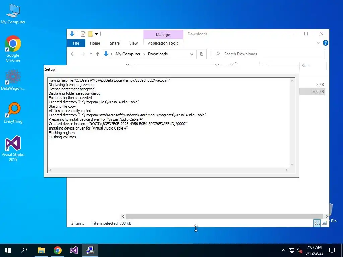
Task: Open network status tray icon
Action: tap(292, 250)
